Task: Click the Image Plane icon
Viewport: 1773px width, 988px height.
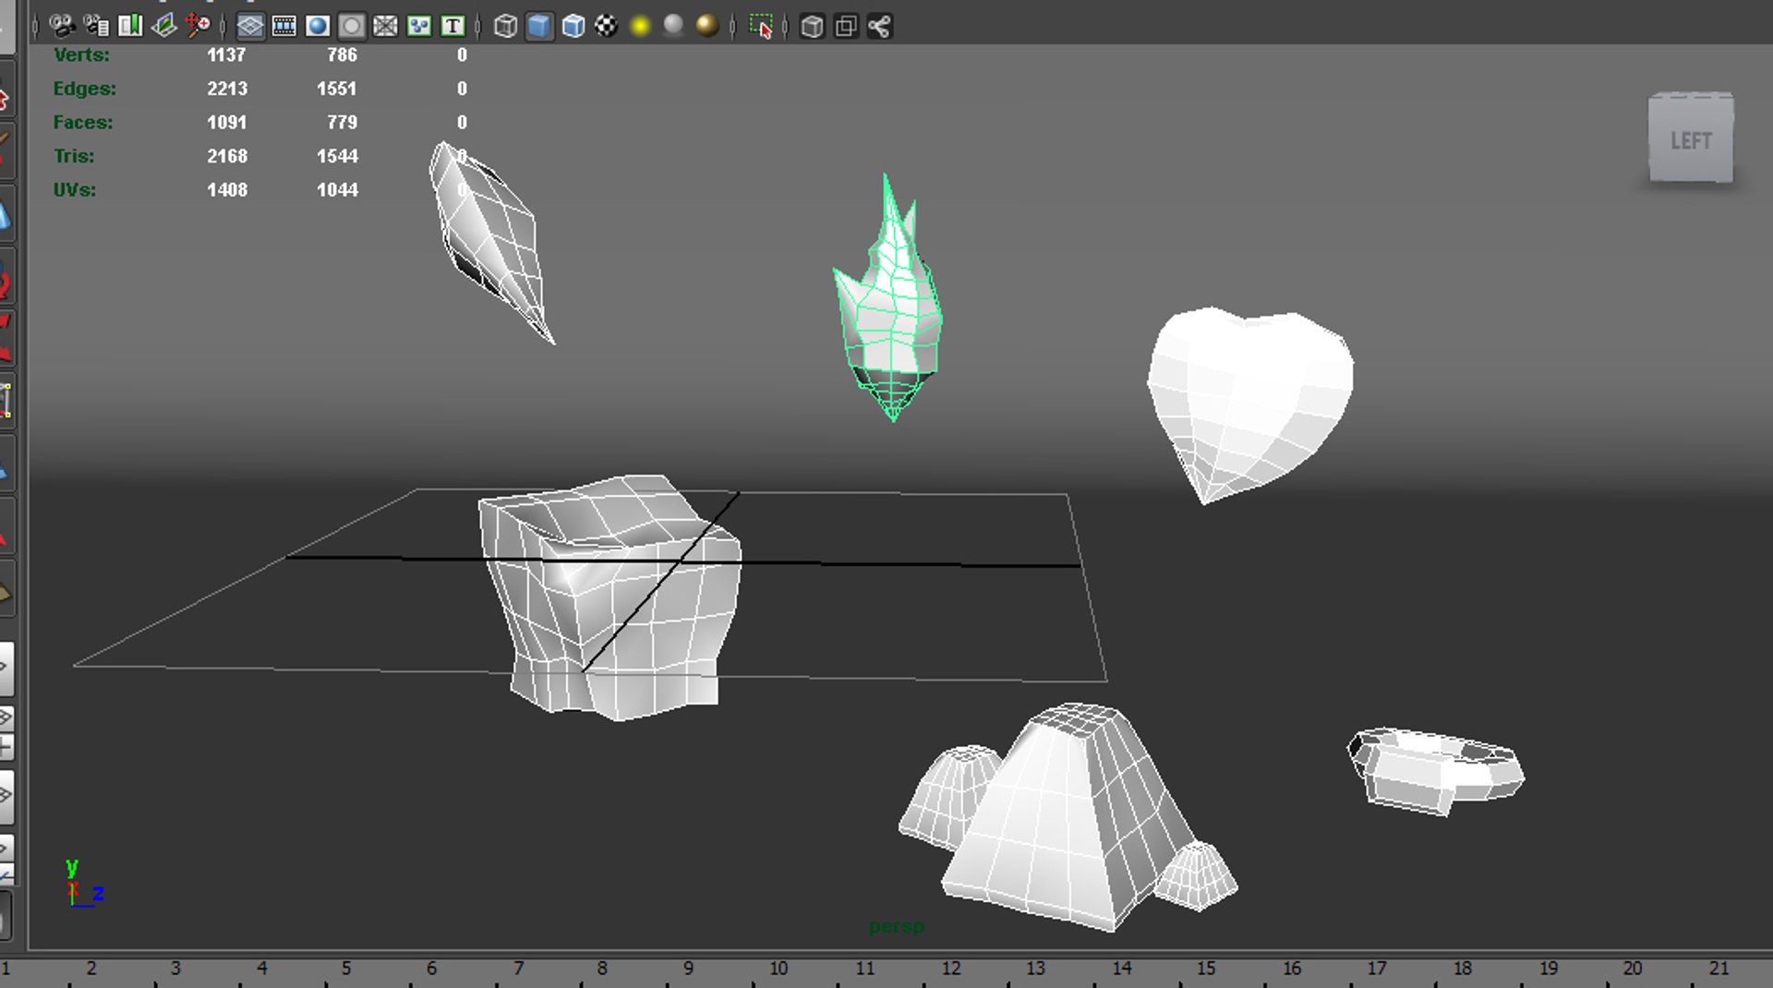Action: 163,26
